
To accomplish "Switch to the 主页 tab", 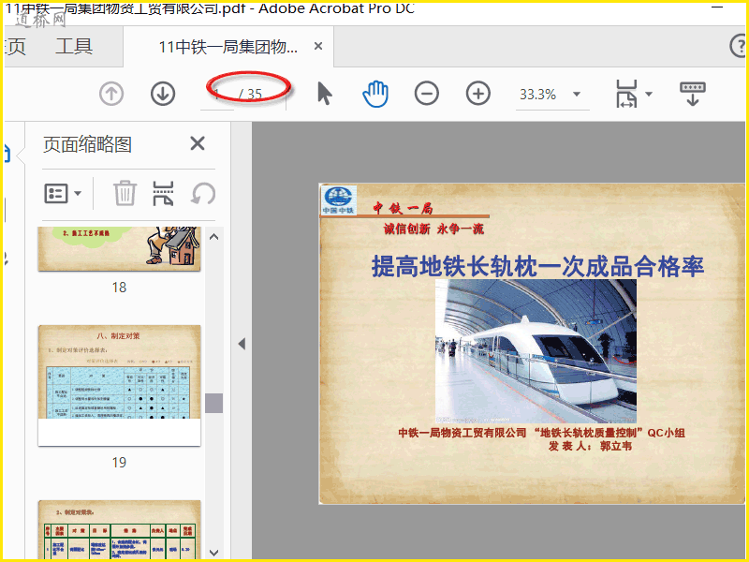I will pyautogui.click(x=14, y=46).
